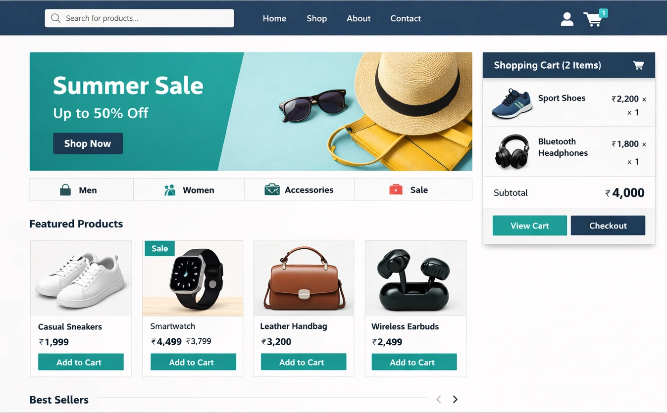Open the Accessories category tab
This screenshot has width=667, height=413.
pyautogui.click(x=299, y=189)
